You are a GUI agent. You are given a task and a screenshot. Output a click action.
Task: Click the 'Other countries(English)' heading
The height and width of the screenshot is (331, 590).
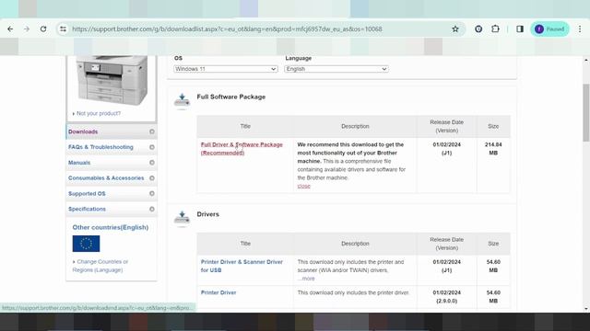tap(111, 227)
